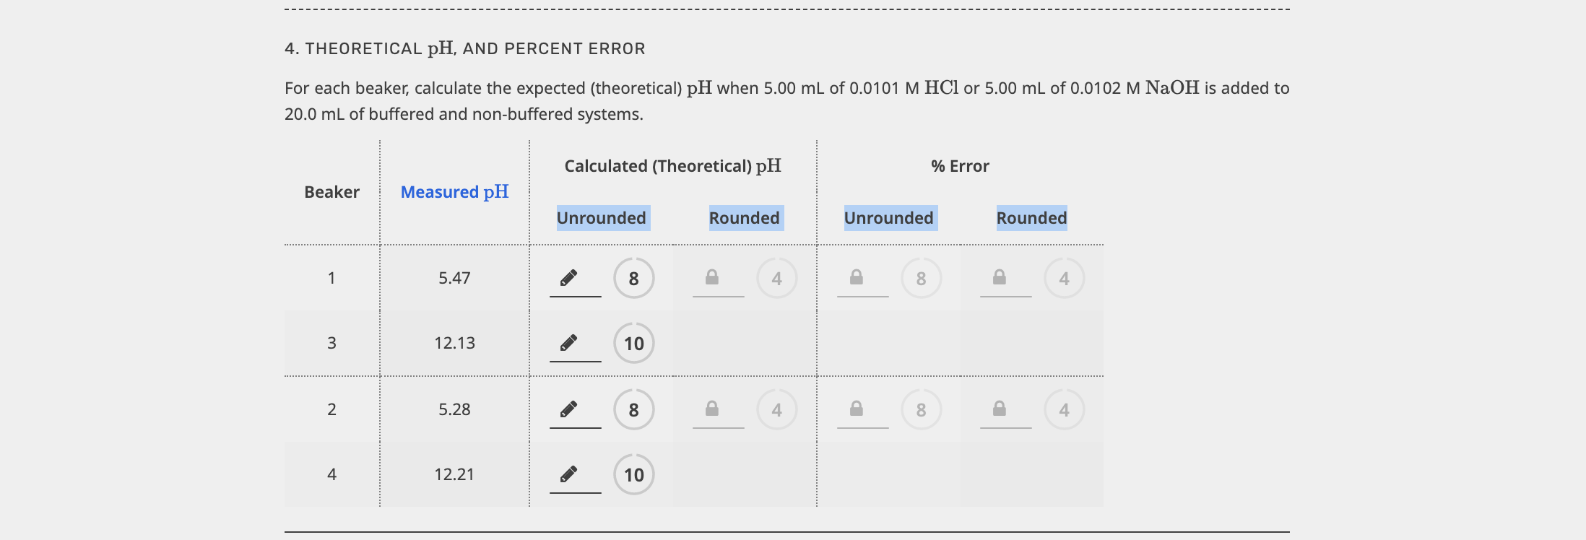Click the section heading 4. THEORETICAL pH, AND PERCENT ERROR

click(x=466, y=49)
